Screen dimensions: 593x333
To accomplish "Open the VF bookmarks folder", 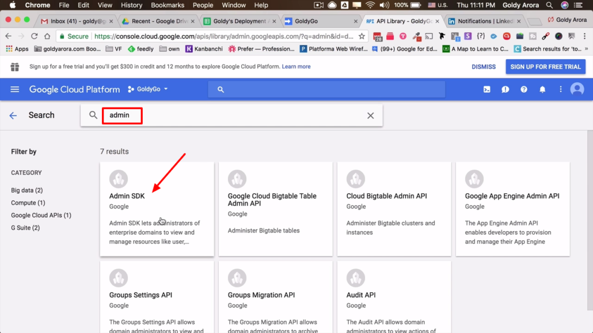I will (113, 49).
